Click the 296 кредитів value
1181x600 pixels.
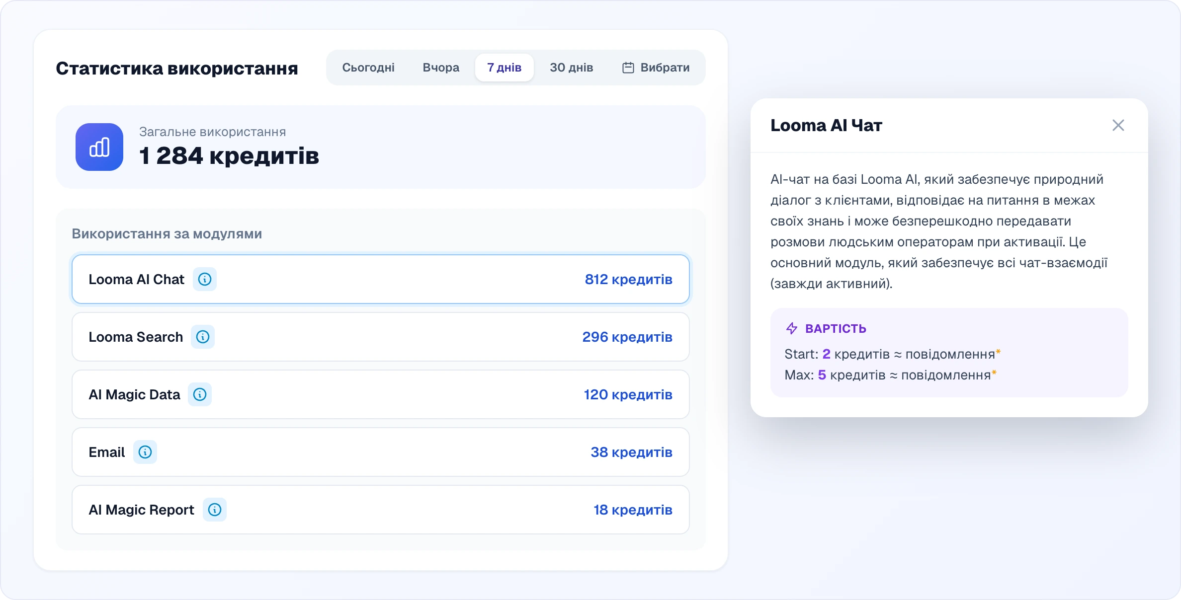627,337
